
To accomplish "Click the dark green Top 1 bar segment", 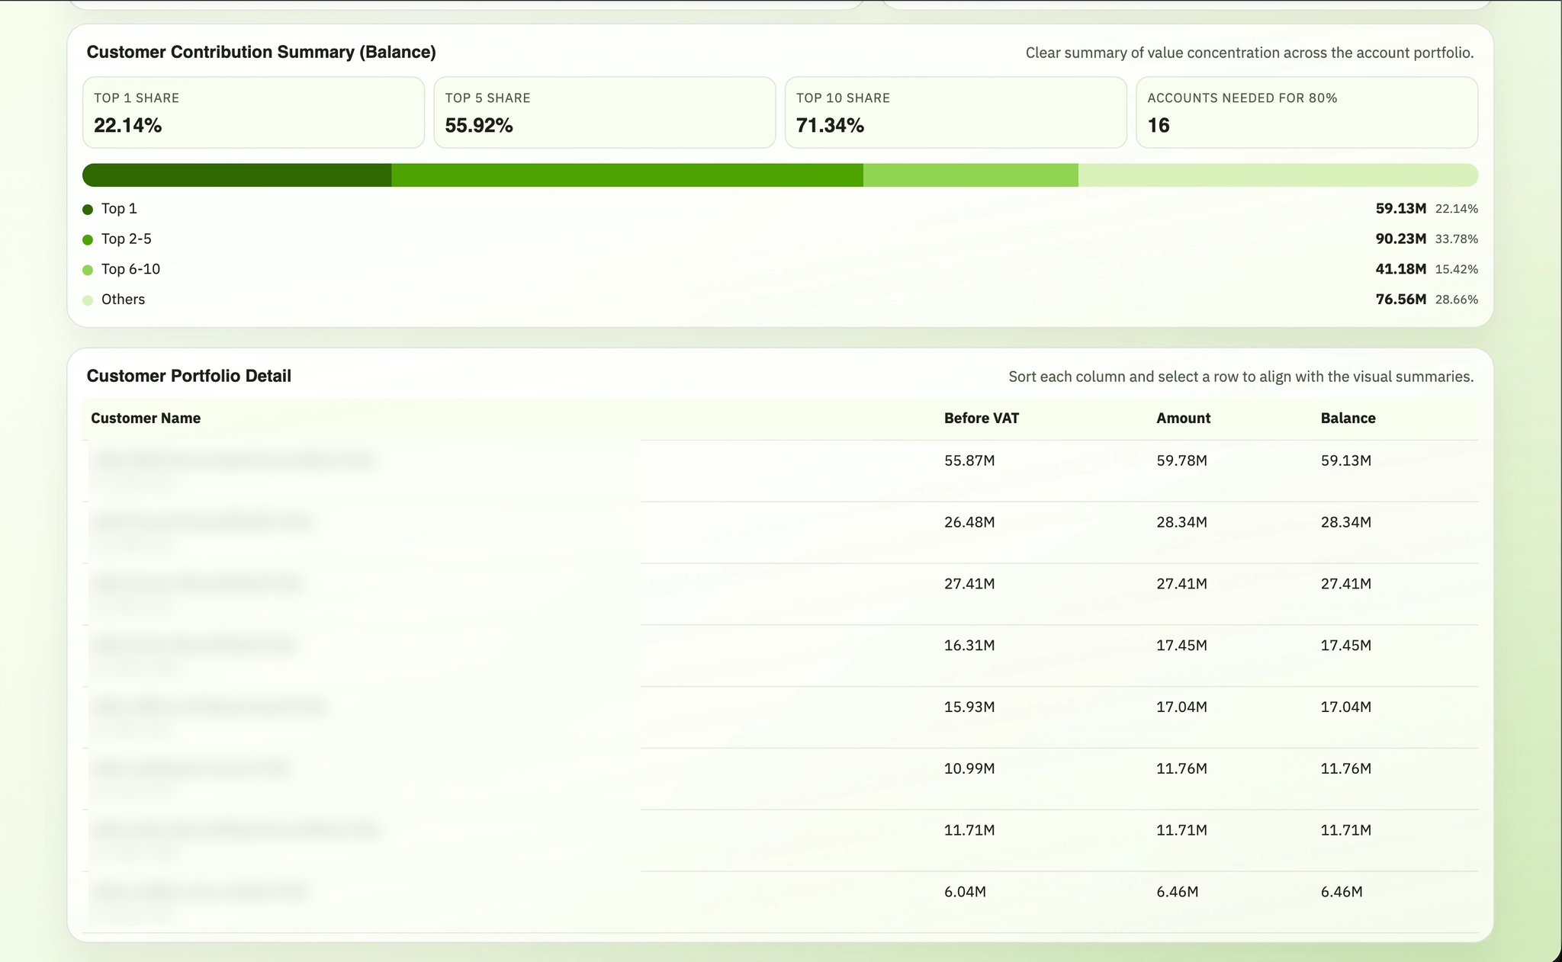I will [237, 175].
